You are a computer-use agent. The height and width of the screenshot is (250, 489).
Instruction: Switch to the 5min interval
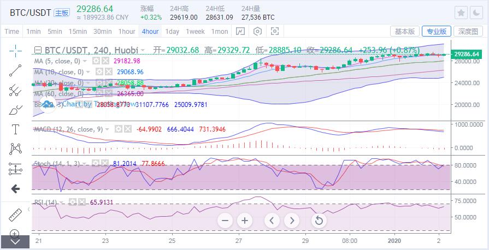55,32
